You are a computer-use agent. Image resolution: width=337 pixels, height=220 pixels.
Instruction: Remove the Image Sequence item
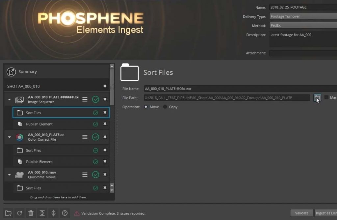(x=105, y=99)
